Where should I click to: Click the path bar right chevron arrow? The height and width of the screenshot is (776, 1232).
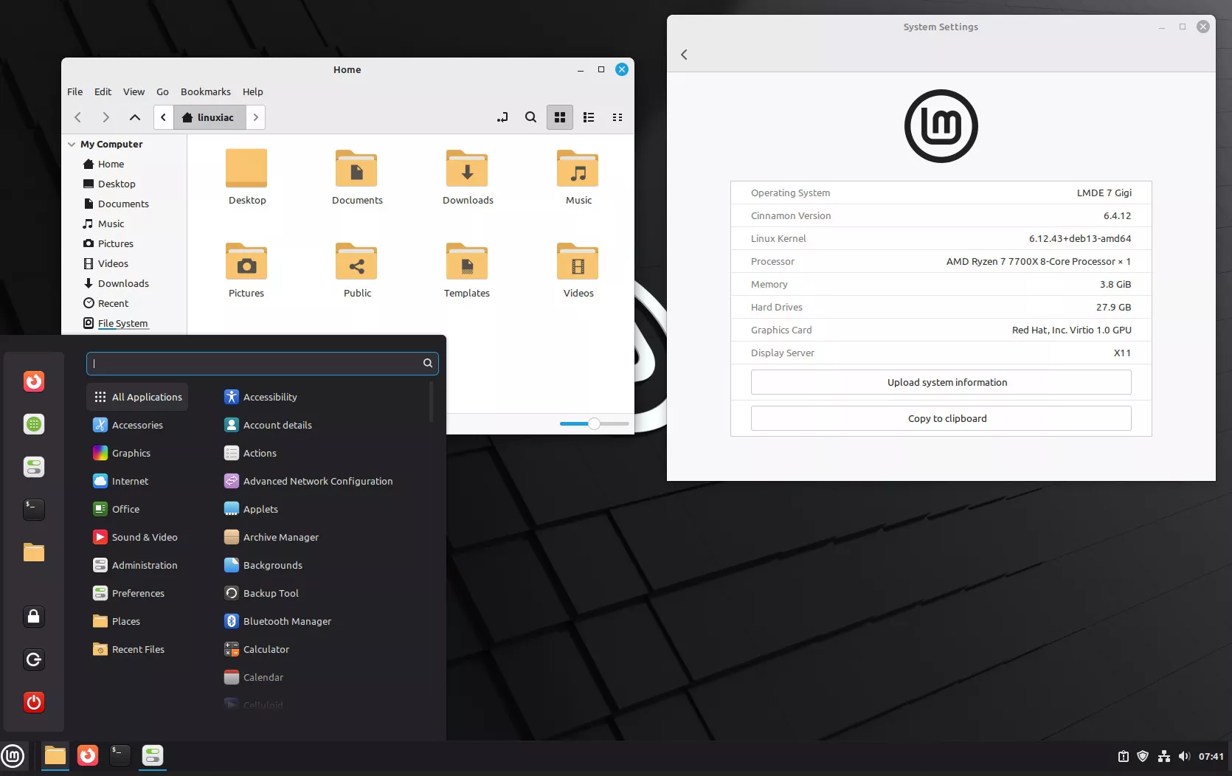tap(256, 117)
